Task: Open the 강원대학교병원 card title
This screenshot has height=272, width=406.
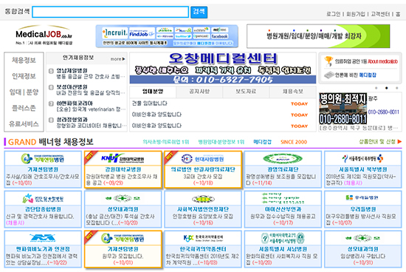Action: coord(123,169)
